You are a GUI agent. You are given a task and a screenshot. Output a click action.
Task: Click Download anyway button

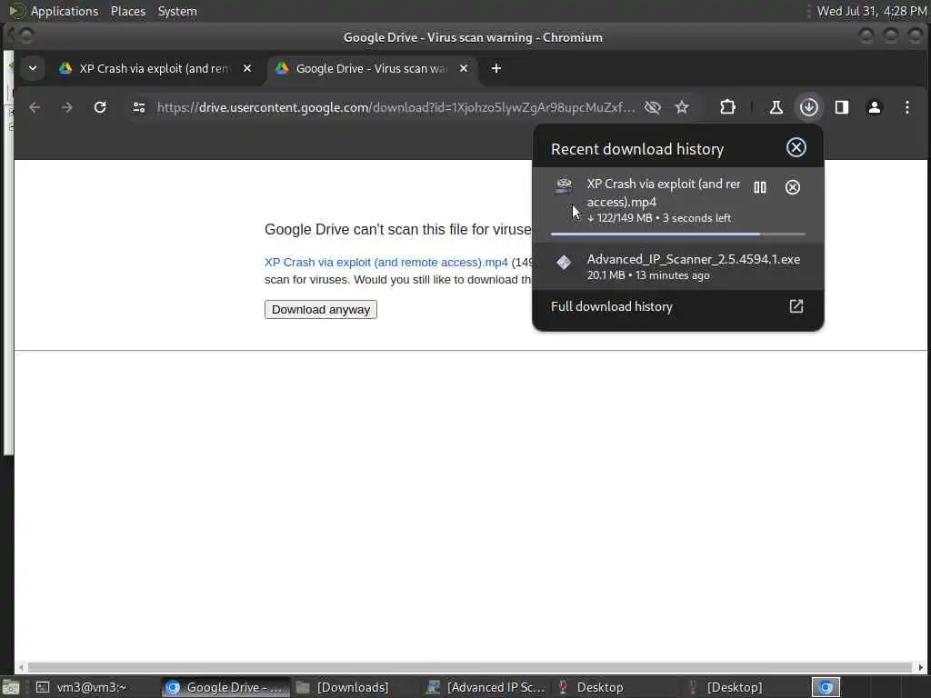click(321, 309)
